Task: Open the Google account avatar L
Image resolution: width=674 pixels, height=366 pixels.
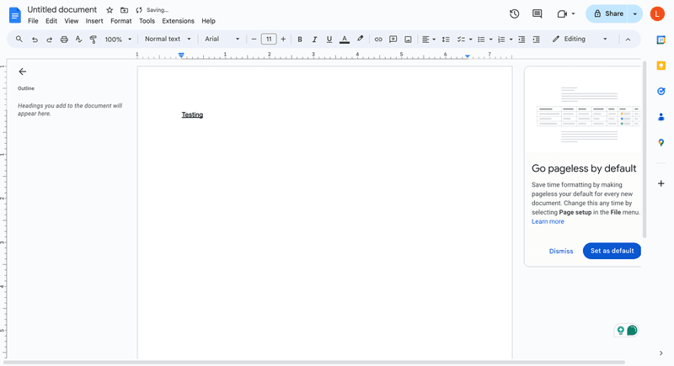Action: (657, 13)
